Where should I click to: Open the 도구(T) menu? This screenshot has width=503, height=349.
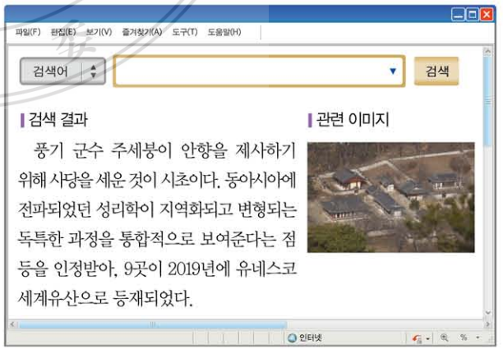click(x=185, y=32)
